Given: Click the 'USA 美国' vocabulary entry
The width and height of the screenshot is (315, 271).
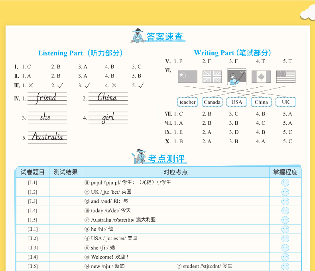Looking at the screenshot, I should point(111,238).
